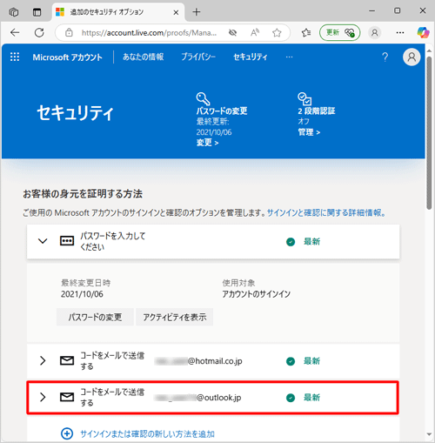Click the scrollbar down arrow
435x443 pixels.
[429, 434]
